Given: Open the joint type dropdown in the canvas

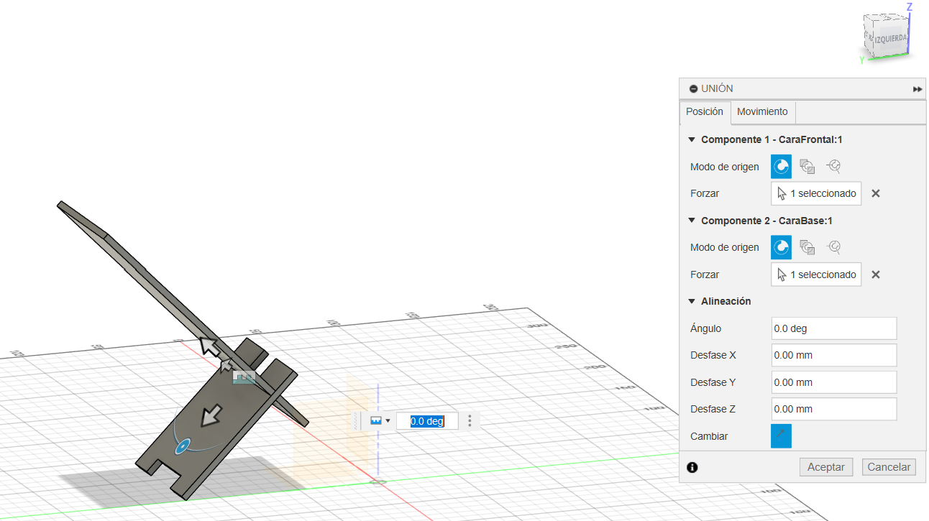Looking at the screenshot, I should (388, 421).
